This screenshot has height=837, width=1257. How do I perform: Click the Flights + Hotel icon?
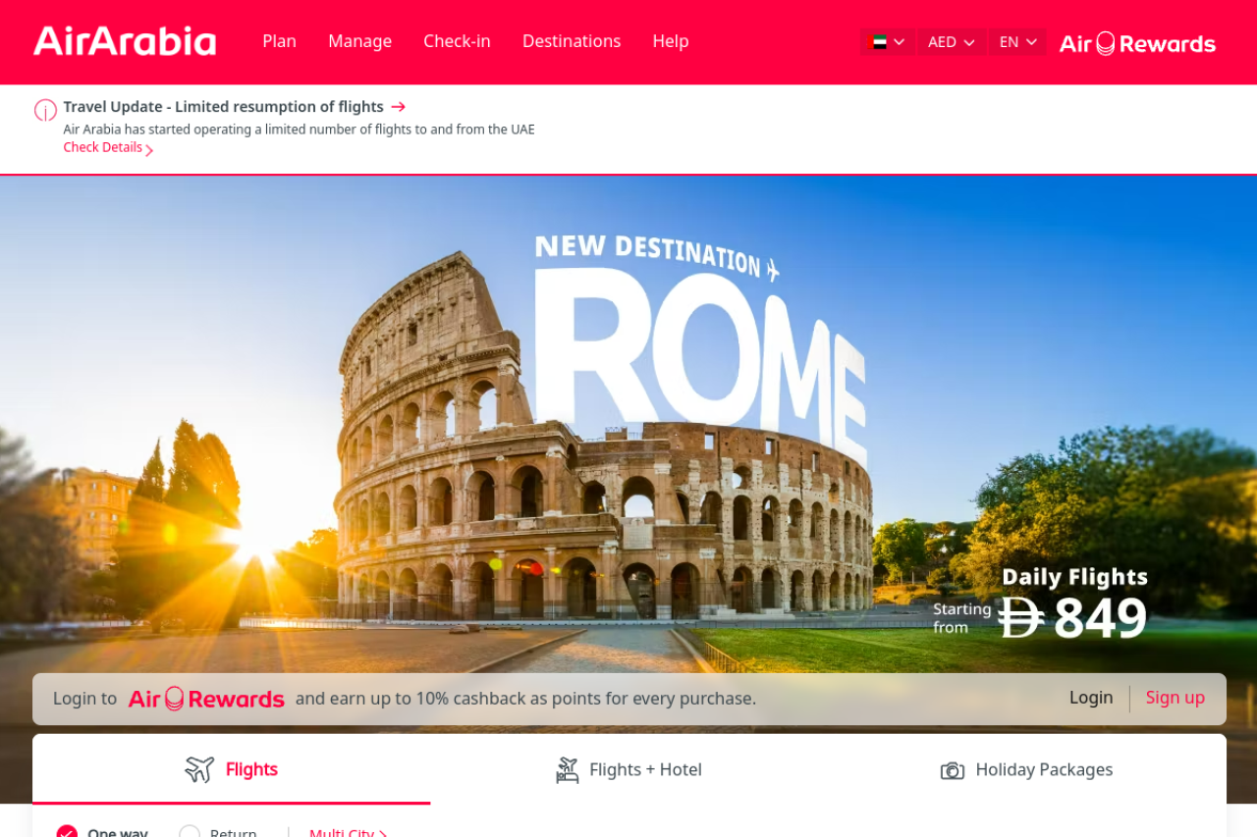coord(568,770)
